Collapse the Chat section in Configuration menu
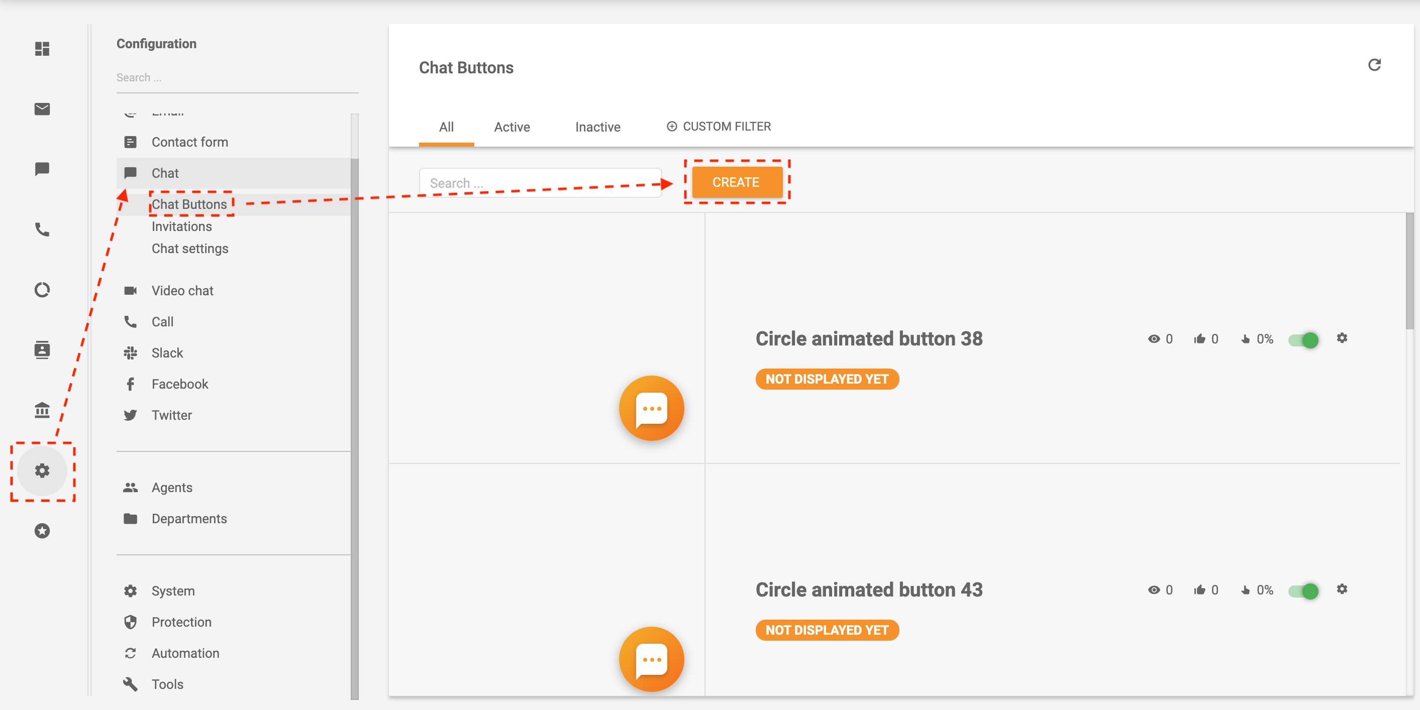Image resolution: width=1420 pixels, height=710 pixels. pos(165,173)
